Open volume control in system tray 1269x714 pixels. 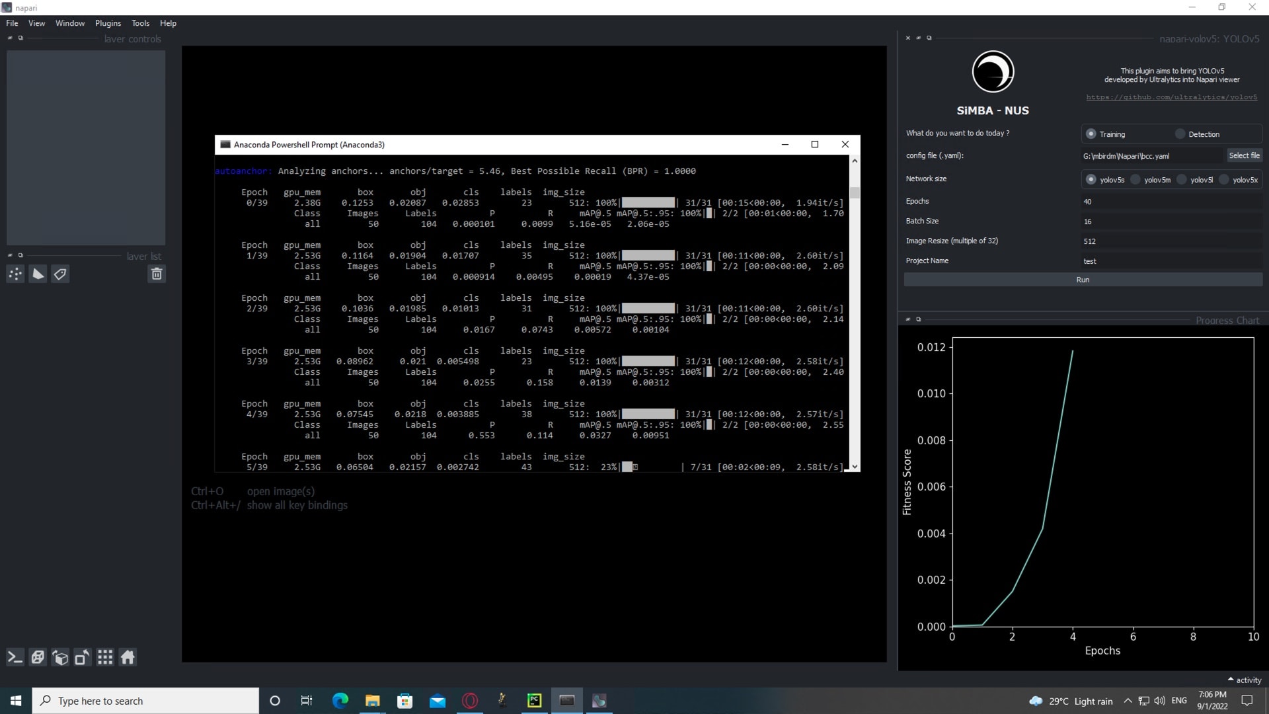(x=1159, y=701)
